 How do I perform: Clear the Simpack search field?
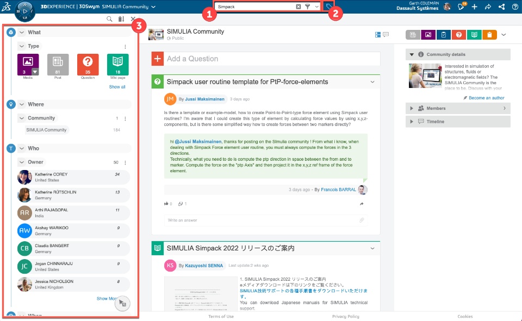click(299, 7)
